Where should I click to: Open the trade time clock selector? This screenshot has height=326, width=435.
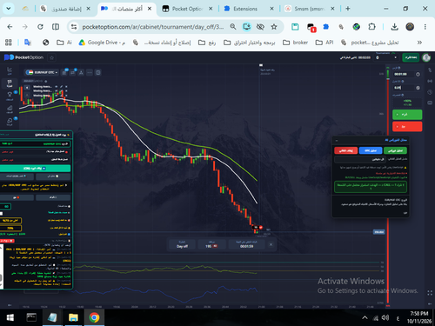(x=418, y=75)
